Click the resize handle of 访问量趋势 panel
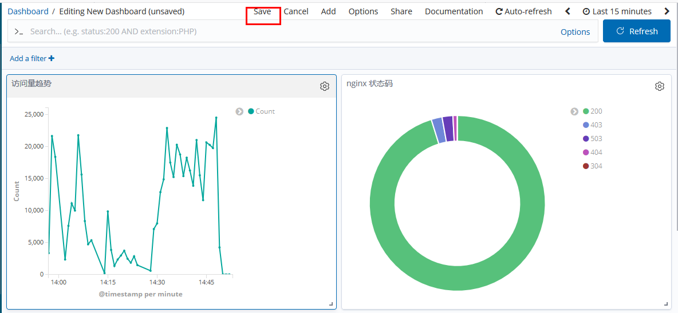This screenshot has height=313, width=678. click(331, 304)
